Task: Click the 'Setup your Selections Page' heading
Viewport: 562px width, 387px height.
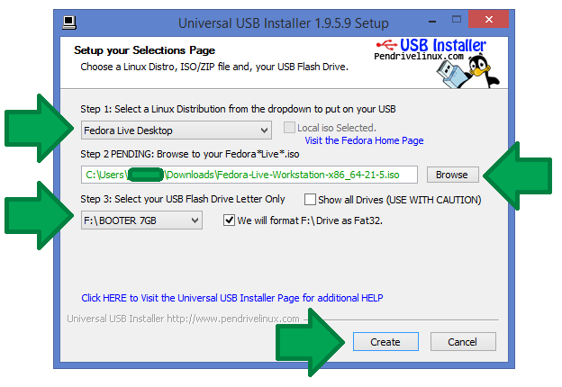Action: point(144,50)
